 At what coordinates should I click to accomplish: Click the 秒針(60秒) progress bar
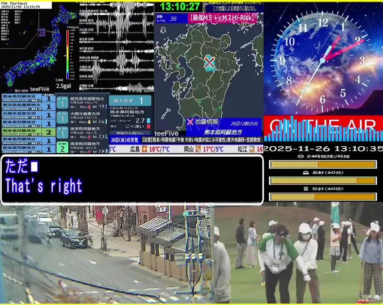(x=323, y=197)
